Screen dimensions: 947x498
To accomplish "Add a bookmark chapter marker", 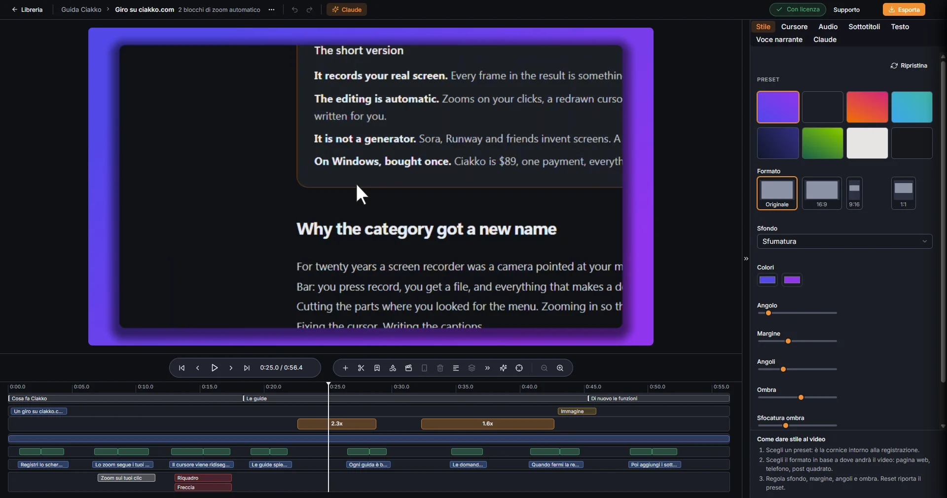I will tap(377, 368).
